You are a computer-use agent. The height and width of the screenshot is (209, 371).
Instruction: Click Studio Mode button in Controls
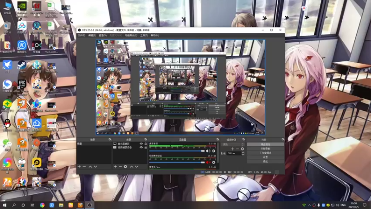(x=265, y=153)
